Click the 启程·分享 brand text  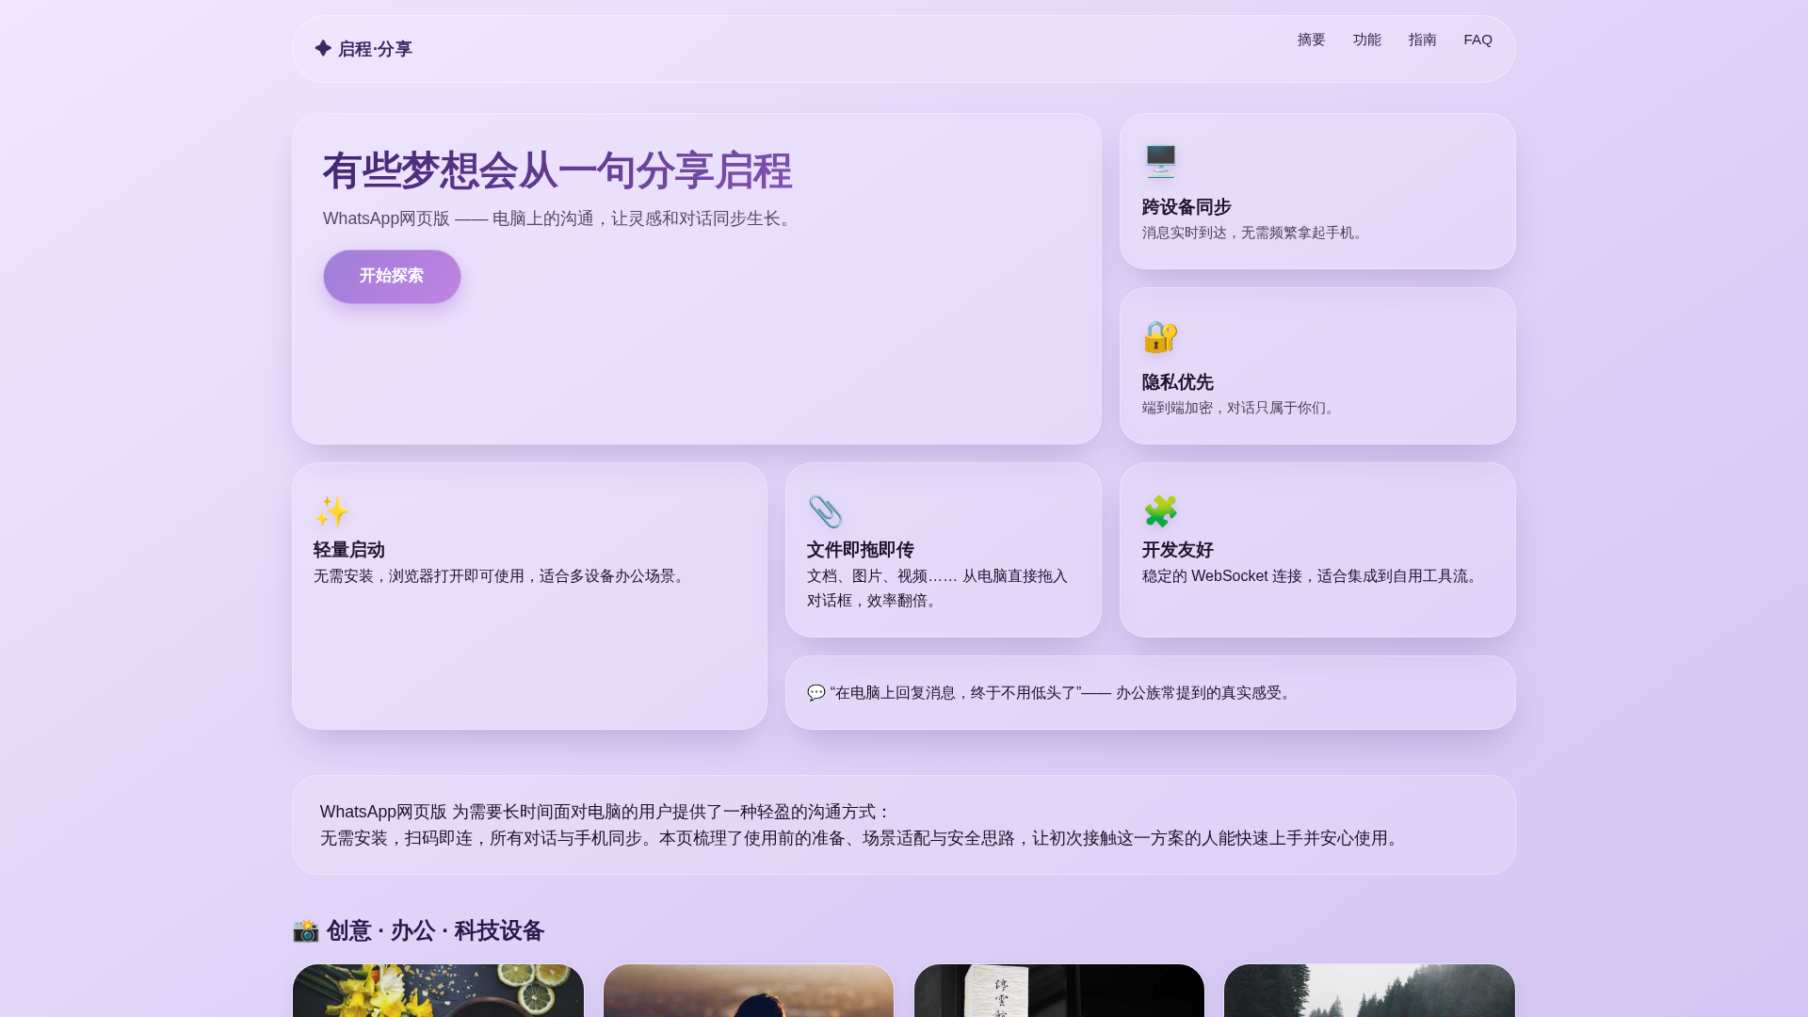(x=375, y=49)
